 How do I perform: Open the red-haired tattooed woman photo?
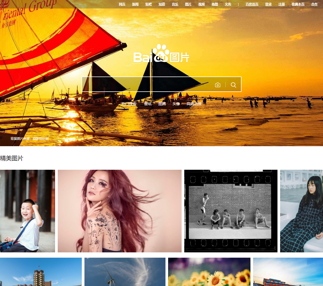(x=120, y=211)
